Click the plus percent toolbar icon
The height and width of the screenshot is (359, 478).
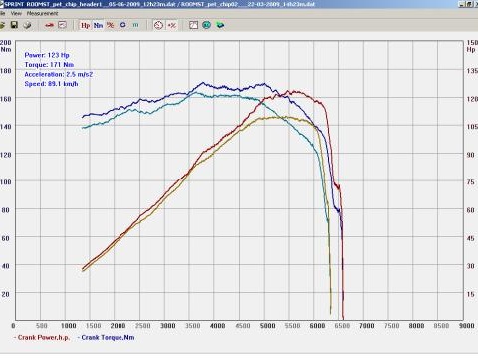[x=172, y=25]
